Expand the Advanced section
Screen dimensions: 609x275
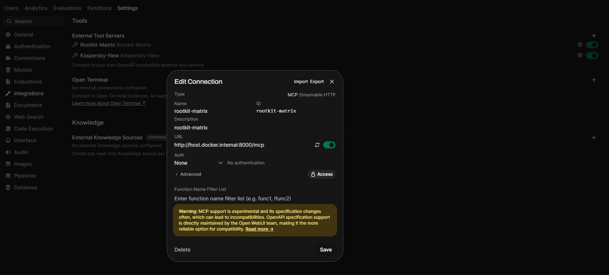(188, 174)
